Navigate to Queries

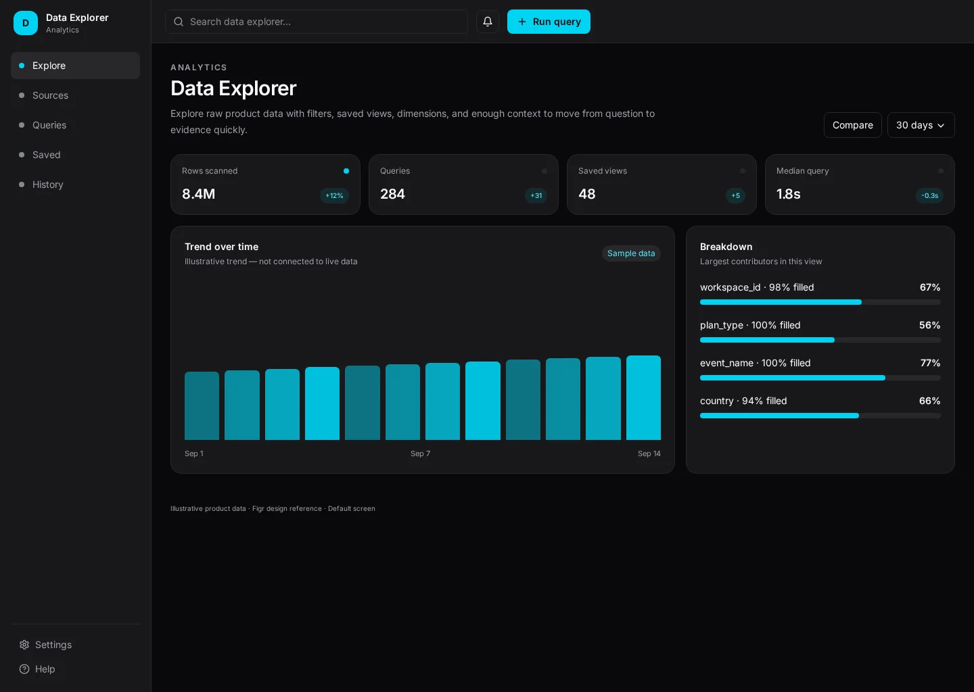[75, 125]
